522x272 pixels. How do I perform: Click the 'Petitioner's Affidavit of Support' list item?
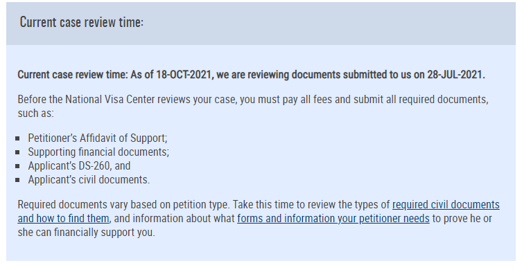click(x=98, y=138)
